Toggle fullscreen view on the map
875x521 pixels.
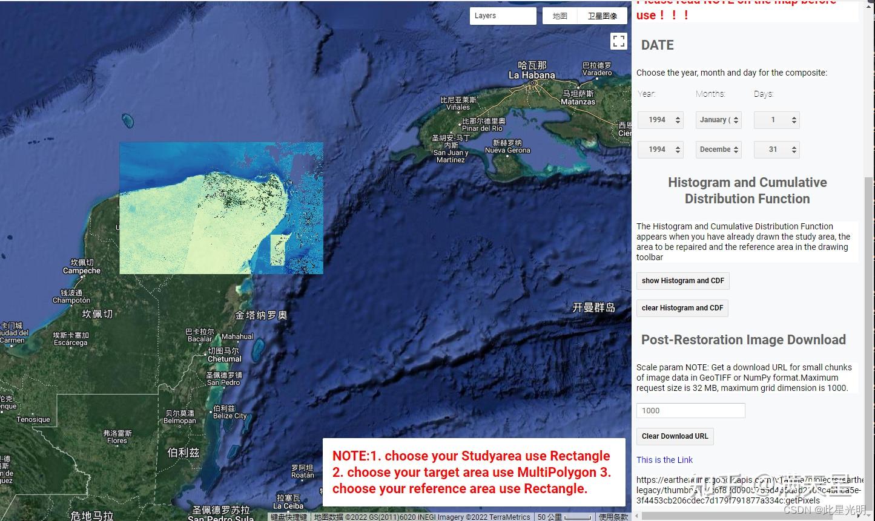pos(618,41)
